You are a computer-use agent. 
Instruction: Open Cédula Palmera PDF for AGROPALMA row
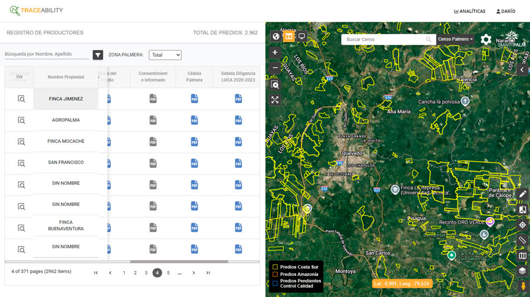coord(194,120)
